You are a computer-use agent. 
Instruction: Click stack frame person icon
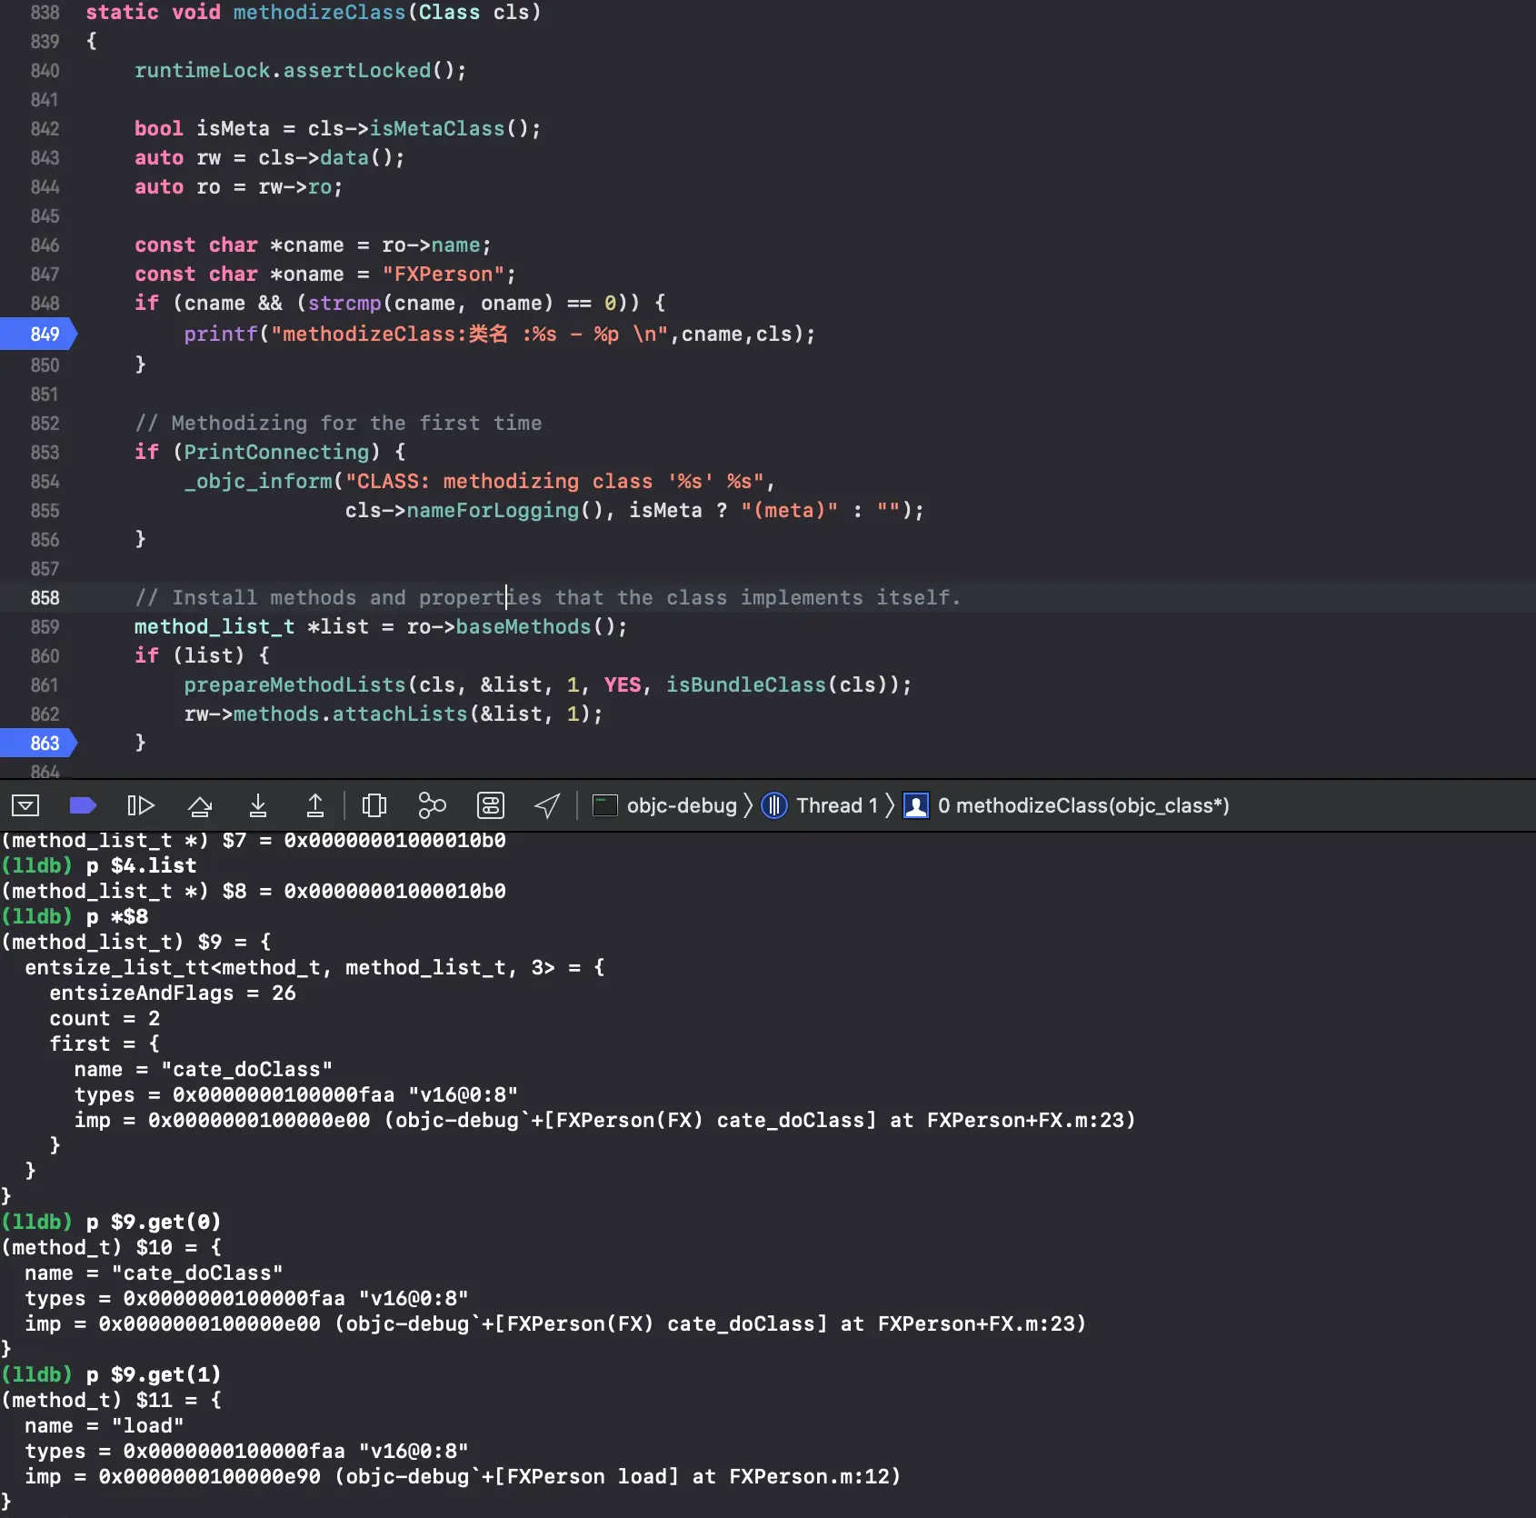(916, 805)
